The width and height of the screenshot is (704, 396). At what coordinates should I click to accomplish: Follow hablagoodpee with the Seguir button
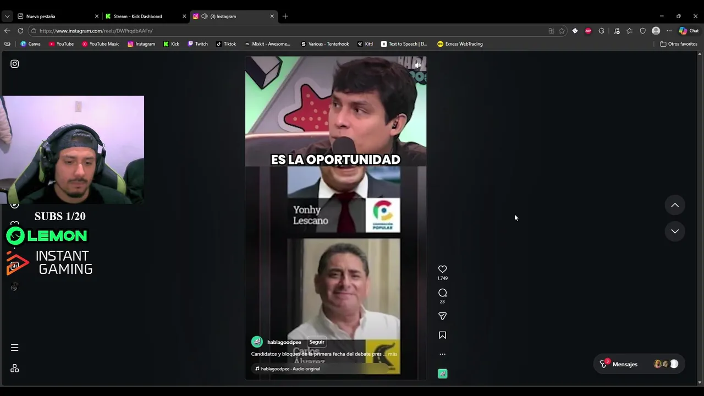point(317,342)
